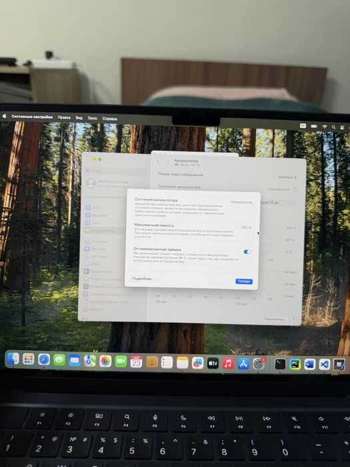
Task: Launch Microsoft Word from the Dock
Action: click(309, 364)
